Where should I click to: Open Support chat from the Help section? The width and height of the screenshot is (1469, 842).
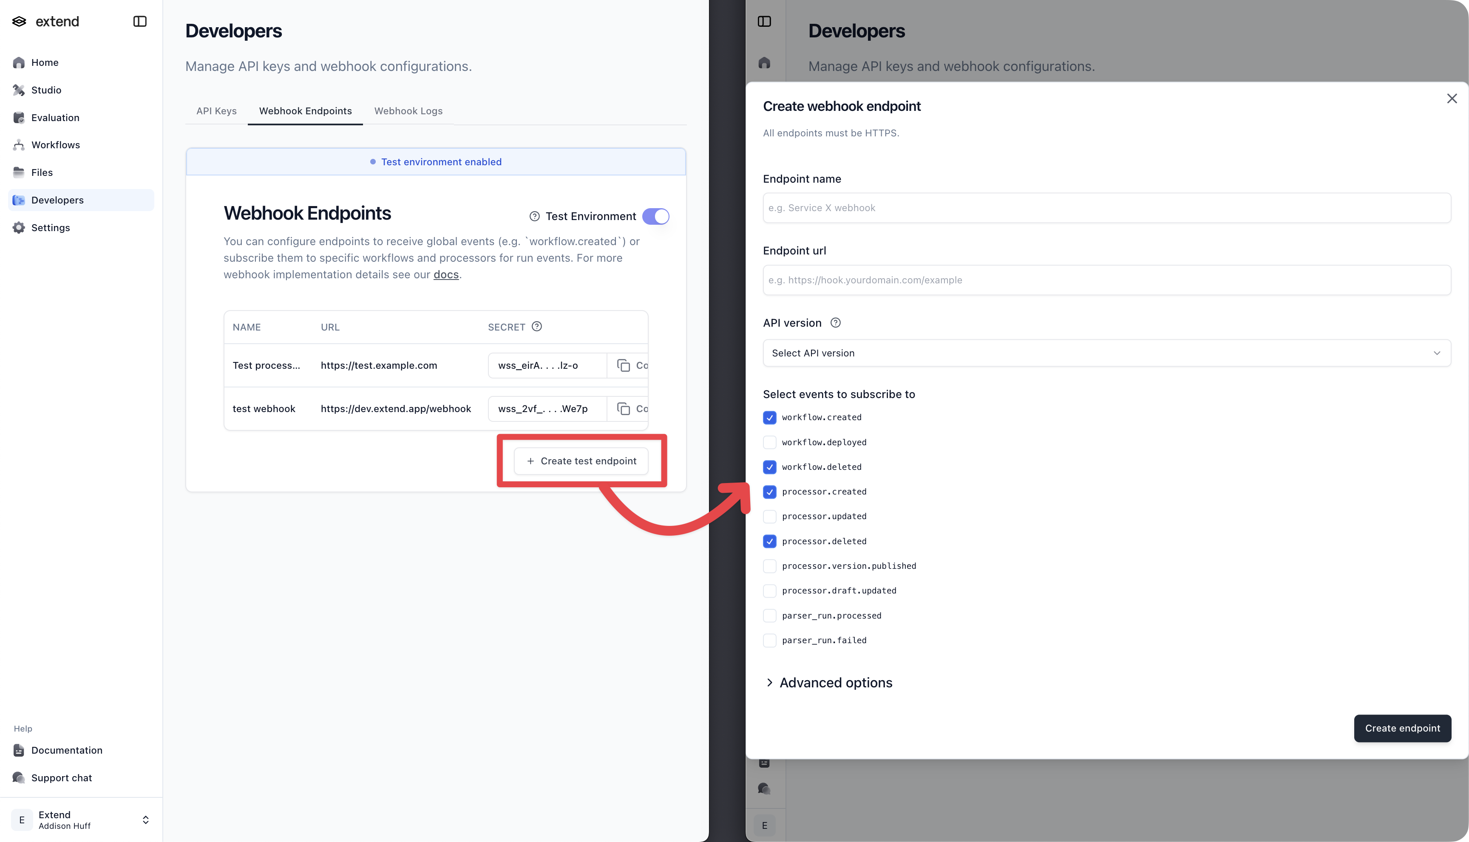(x=61, y=778)
